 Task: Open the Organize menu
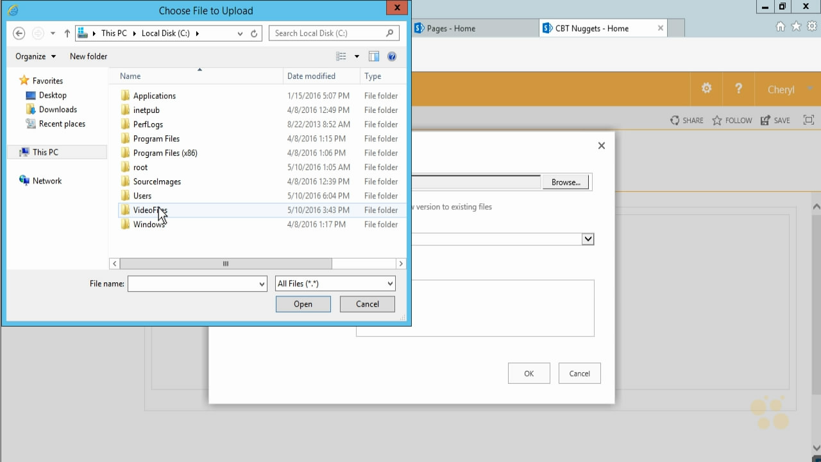click(36, 56)
